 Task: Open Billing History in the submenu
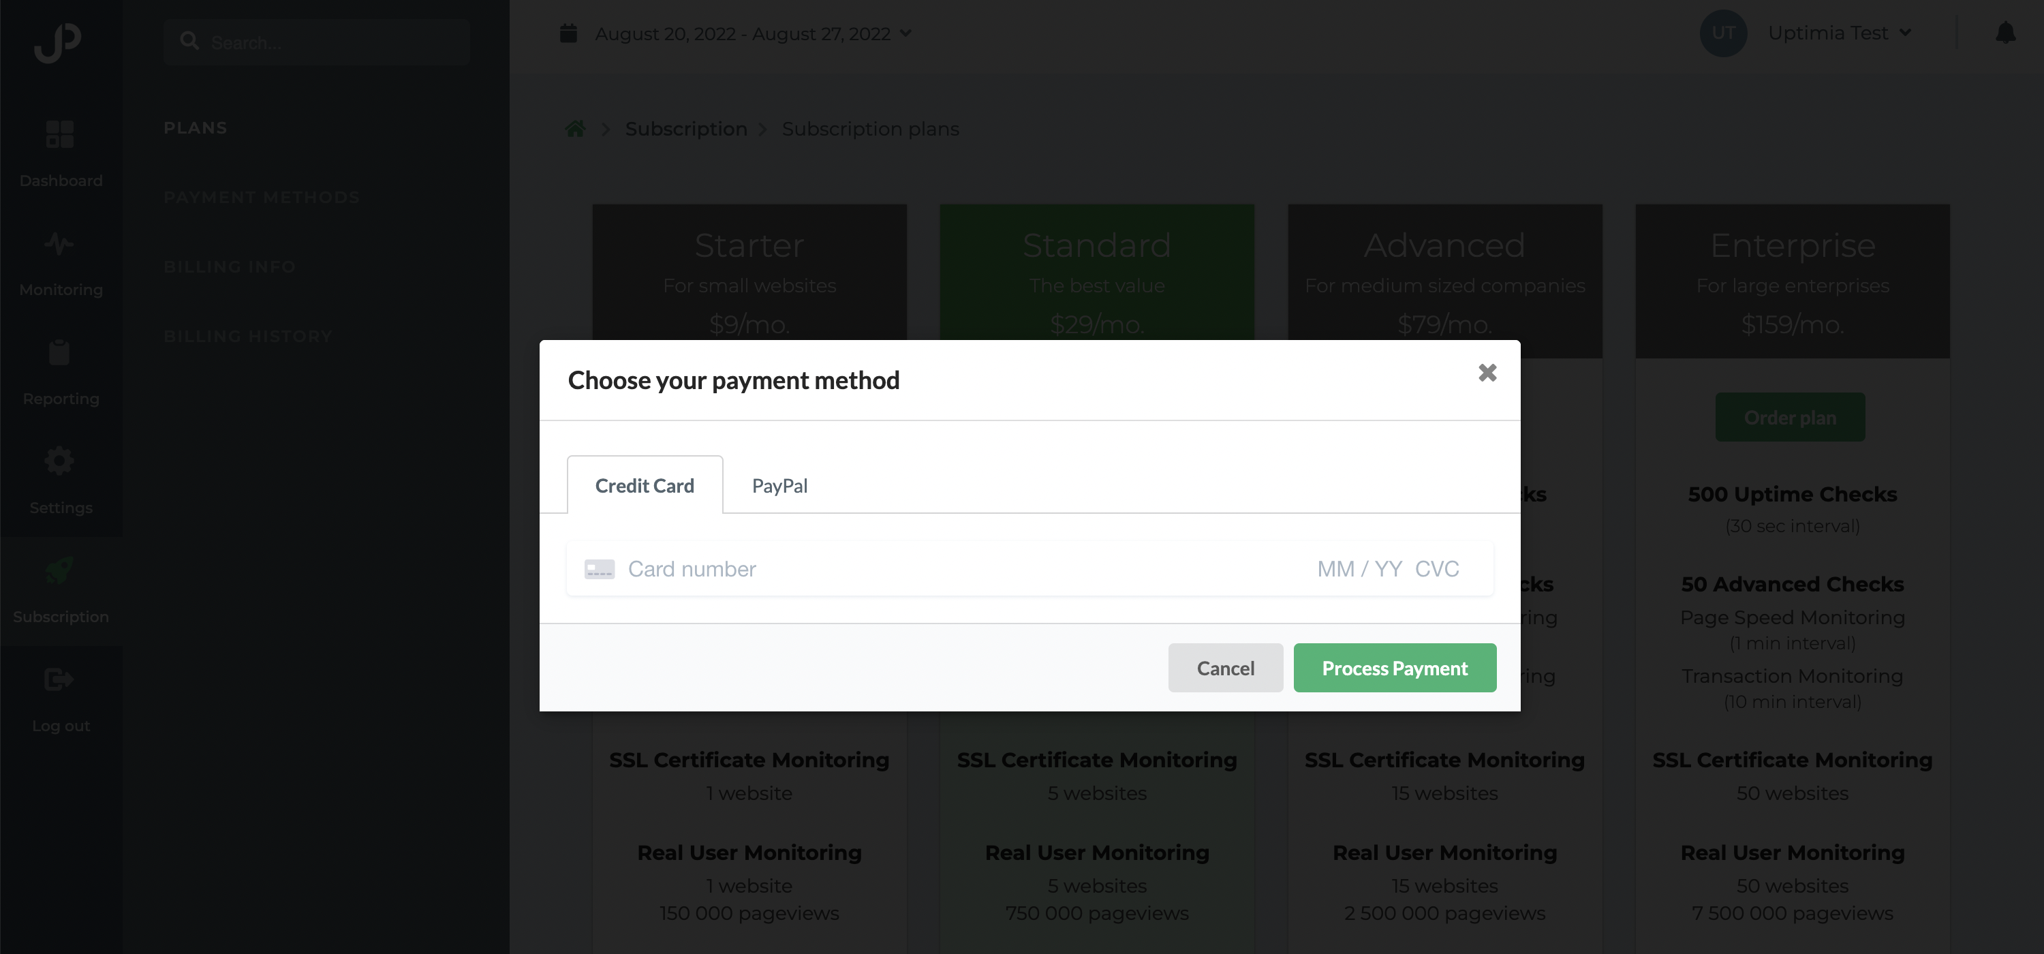point(247,336)
